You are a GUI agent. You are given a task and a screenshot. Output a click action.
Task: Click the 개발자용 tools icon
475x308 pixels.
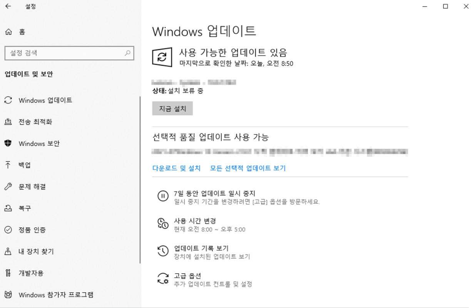8,273
